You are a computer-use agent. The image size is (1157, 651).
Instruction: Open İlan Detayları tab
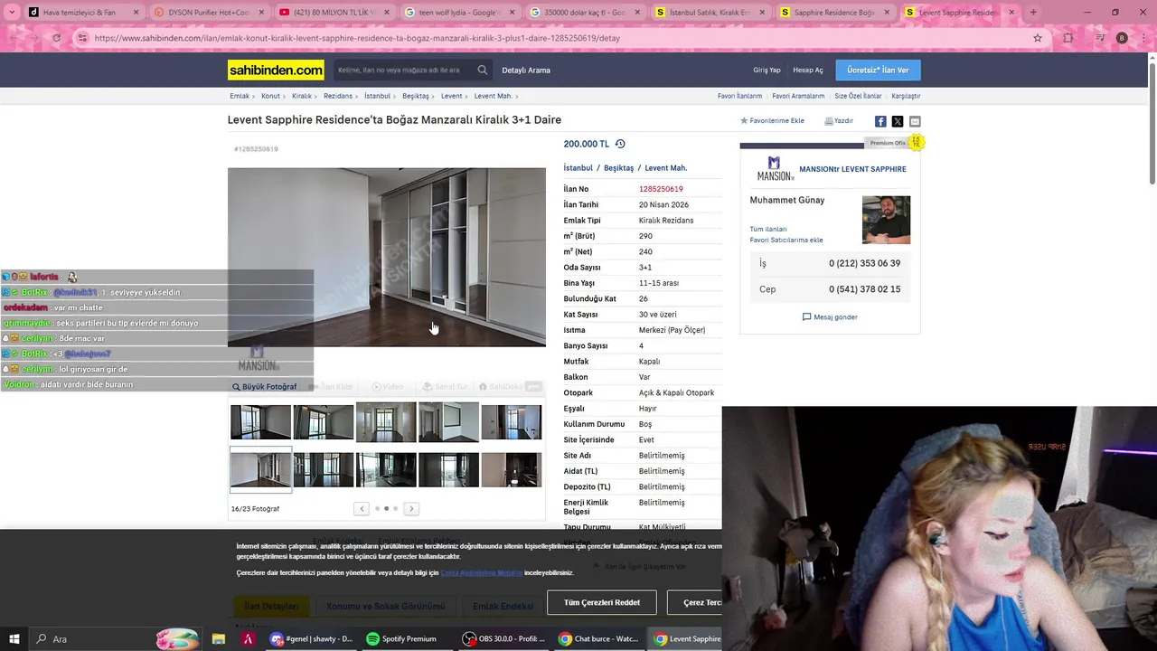pyautogui.click(x=271, y=606)
